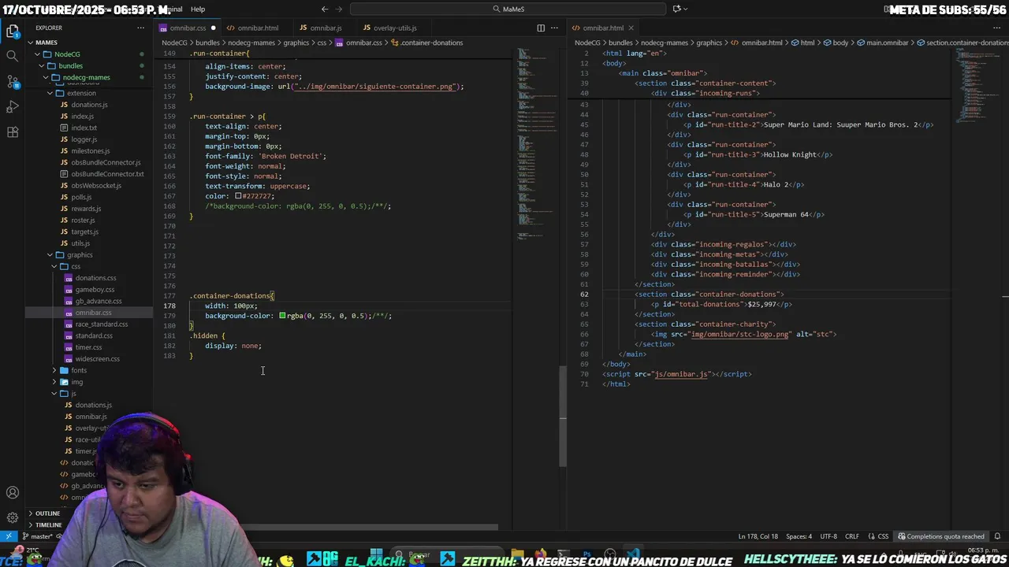Switch to omnibar.html tab in left group
This screenshot has width=1009, height=567.
coord(257,28)
